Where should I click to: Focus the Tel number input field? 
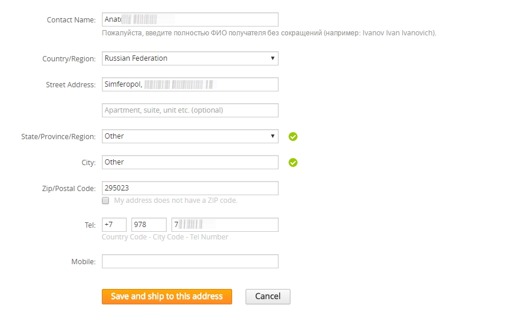click(224, 225)
